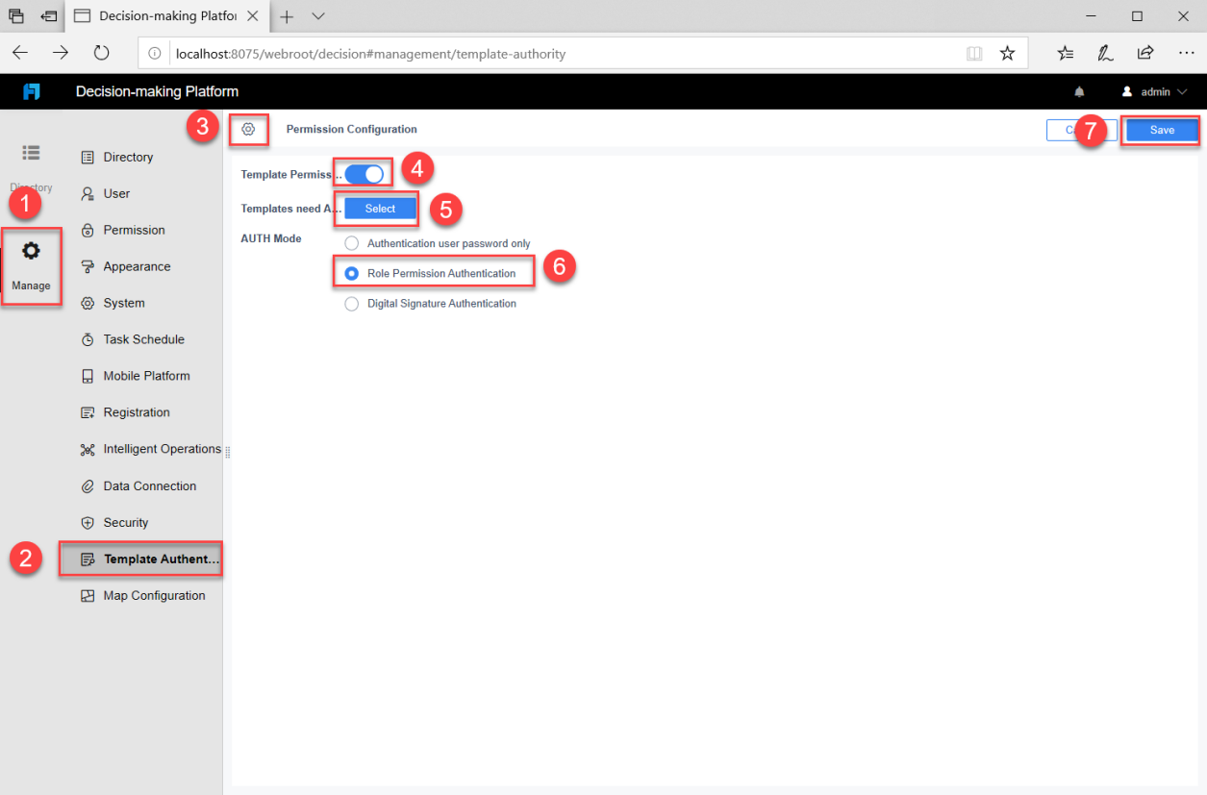Toggle the Template Permission switch off
The width and height of the screenshot is (1207, 795).
tap(363, 172)
